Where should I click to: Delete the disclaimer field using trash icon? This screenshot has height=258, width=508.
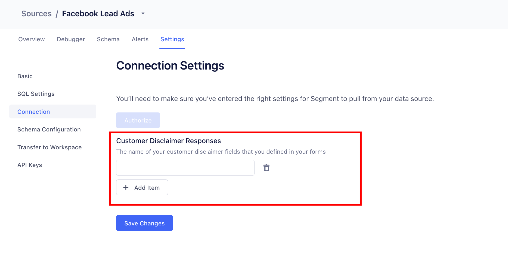[266, 168]
